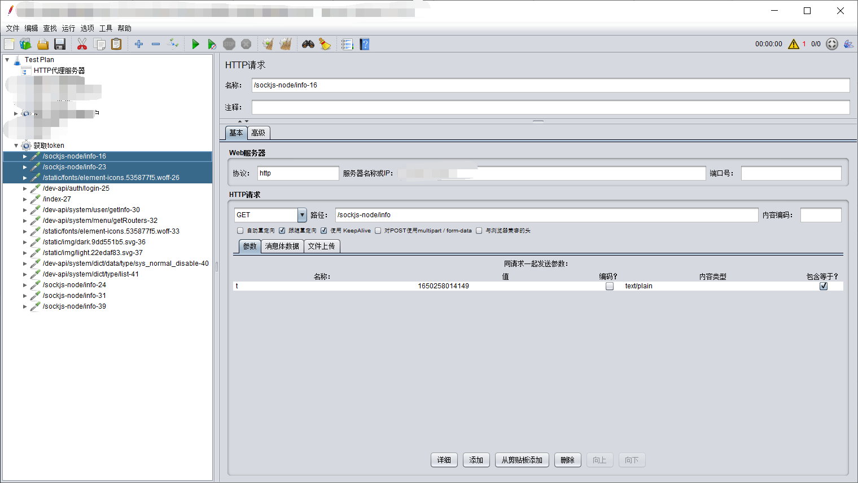Expand the /dev-api/auth/login-25 node
The image size is (858, 483).
point(25,188)
